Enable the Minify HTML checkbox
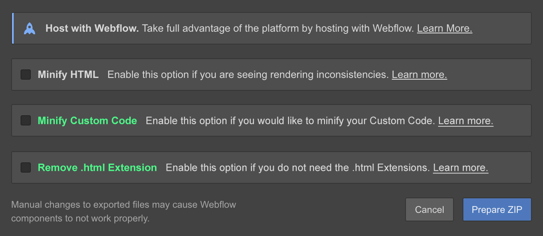The width and height of the screenshot is (543, 236). pos(26,75)
